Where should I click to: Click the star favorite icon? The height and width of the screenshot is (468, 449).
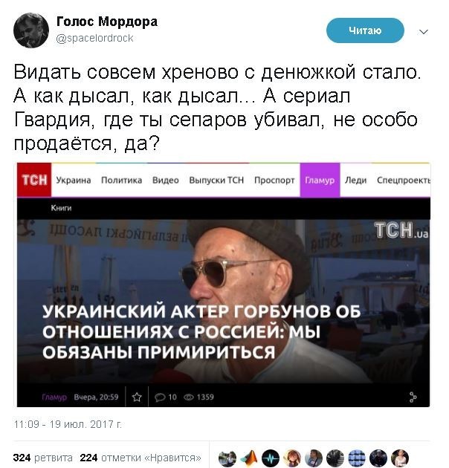[x=137, y=397]
